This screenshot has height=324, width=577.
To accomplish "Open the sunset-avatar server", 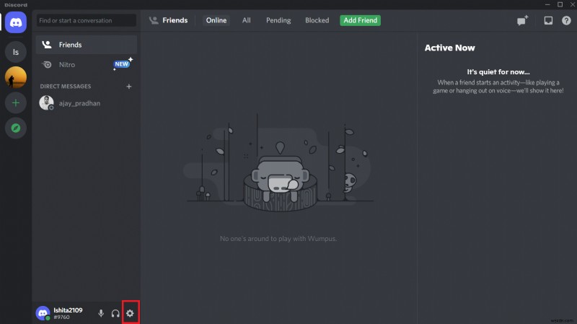I will coord(15,77).
